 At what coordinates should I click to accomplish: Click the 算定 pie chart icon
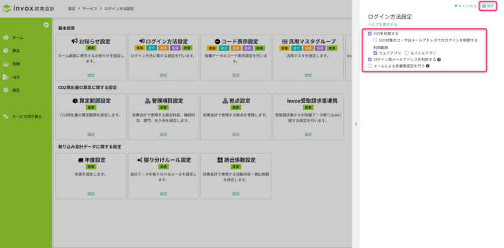click(x=6, y=51)
